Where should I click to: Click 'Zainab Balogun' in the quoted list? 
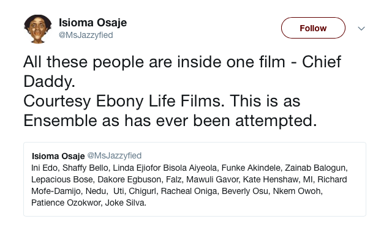tap(315, 168)
